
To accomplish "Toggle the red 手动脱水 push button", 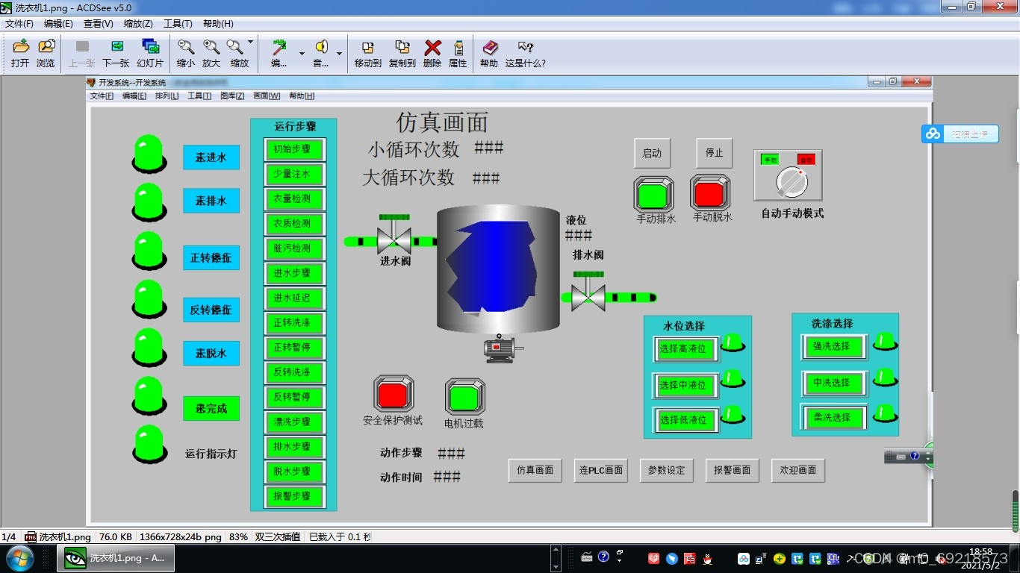I will (710, 194).
